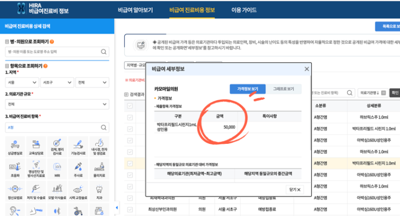400x216 pixels.
Task: Check the 항목으로 조회하기 option
Action: [7, 66]
